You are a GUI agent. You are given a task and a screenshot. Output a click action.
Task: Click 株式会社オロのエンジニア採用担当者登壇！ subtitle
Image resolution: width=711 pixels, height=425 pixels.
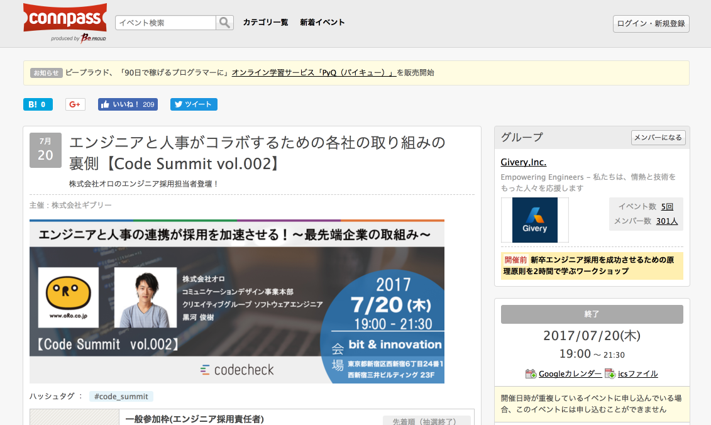coord(144,184)
